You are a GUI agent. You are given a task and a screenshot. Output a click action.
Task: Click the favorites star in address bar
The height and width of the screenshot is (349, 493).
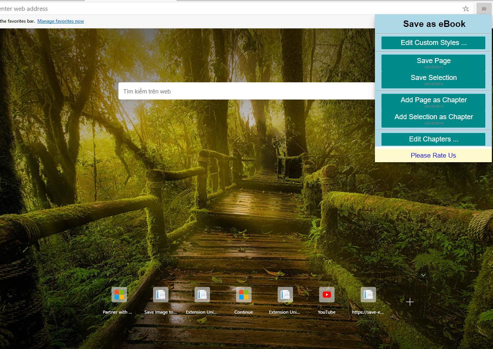(x=466, y=8)
